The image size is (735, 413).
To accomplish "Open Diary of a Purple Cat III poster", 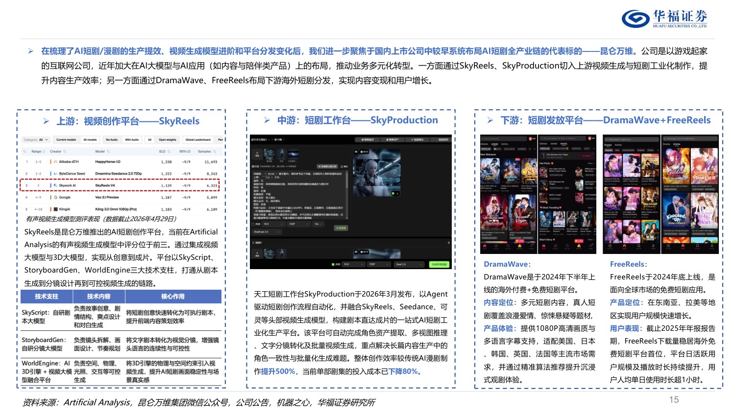I will tap(704, 166).
